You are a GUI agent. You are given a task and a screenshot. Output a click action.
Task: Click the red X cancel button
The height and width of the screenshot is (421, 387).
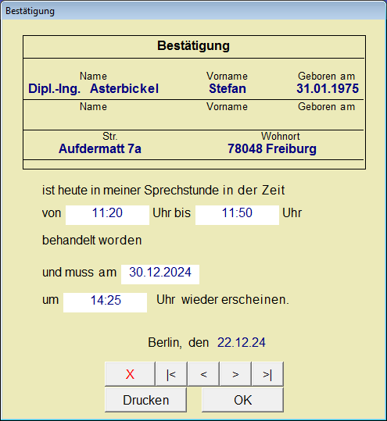coord(130,373)
